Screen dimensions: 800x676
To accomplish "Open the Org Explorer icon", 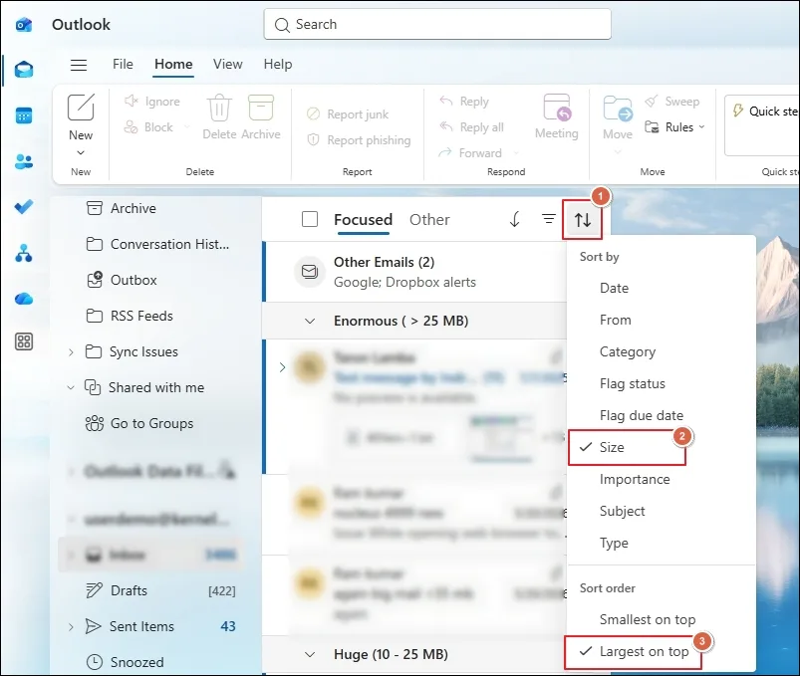I will pos(24,253).
